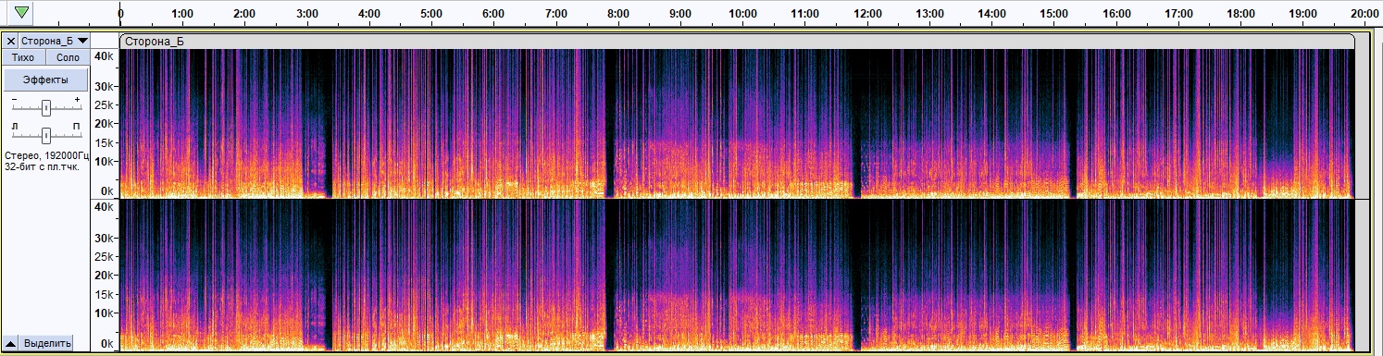This screenshot has height=356, width=1383.
Task: Click the upper channel 20k scale label
Action: click(x=105, y=123)
